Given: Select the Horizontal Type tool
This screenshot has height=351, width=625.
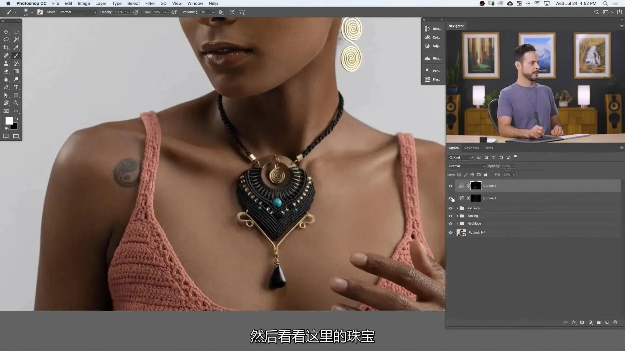Looking at the screenshot, I should 16,87.
